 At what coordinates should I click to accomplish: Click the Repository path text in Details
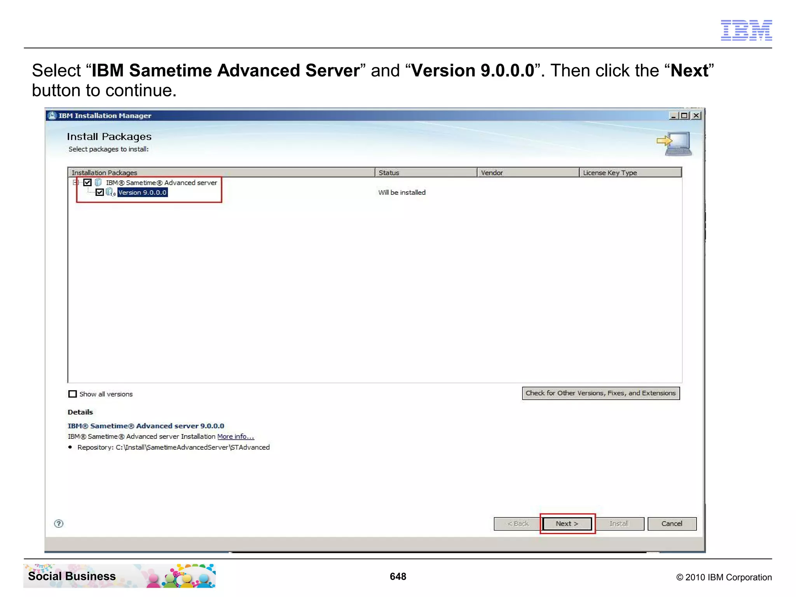click(173, 447)
